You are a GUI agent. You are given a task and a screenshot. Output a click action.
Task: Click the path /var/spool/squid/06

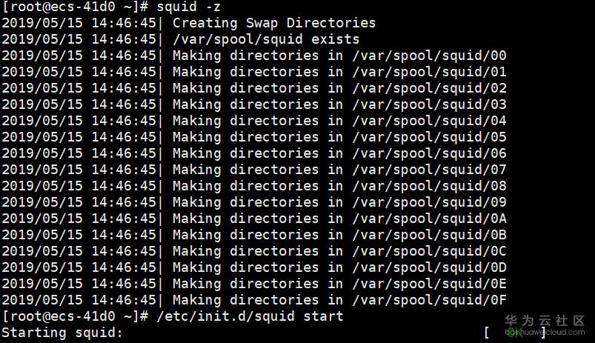pos(429,153)
